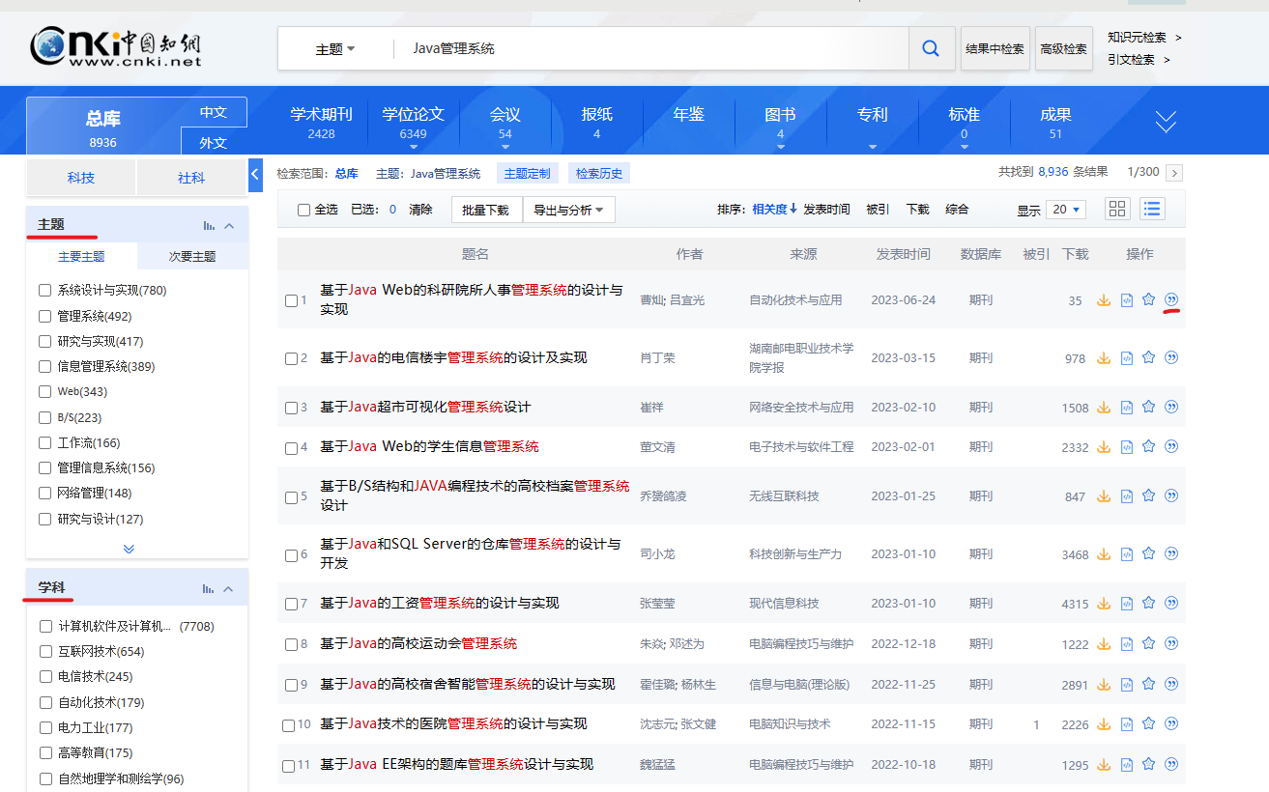The width and height of the screenshot is (1269, 792).
Task: Download the 仓库管理系统 paper
Action: point(1104,554)
